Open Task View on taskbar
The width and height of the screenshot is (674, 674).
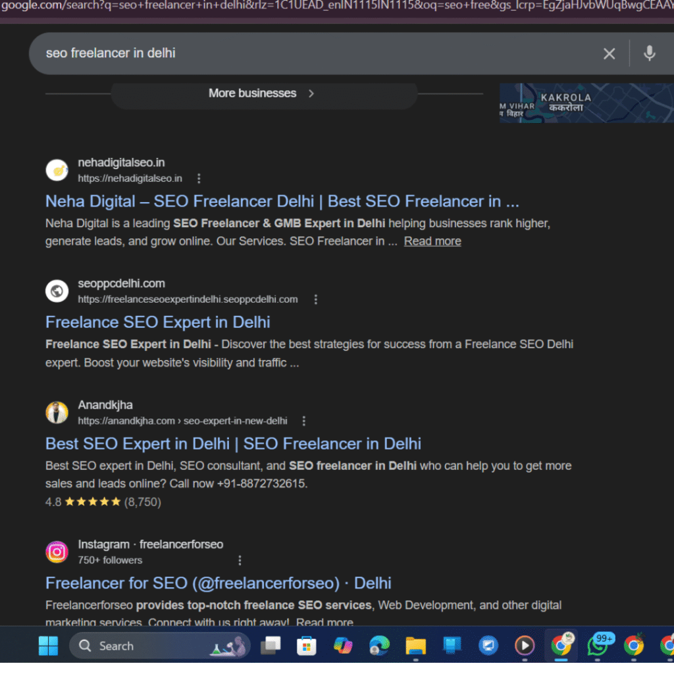[270, 646]
